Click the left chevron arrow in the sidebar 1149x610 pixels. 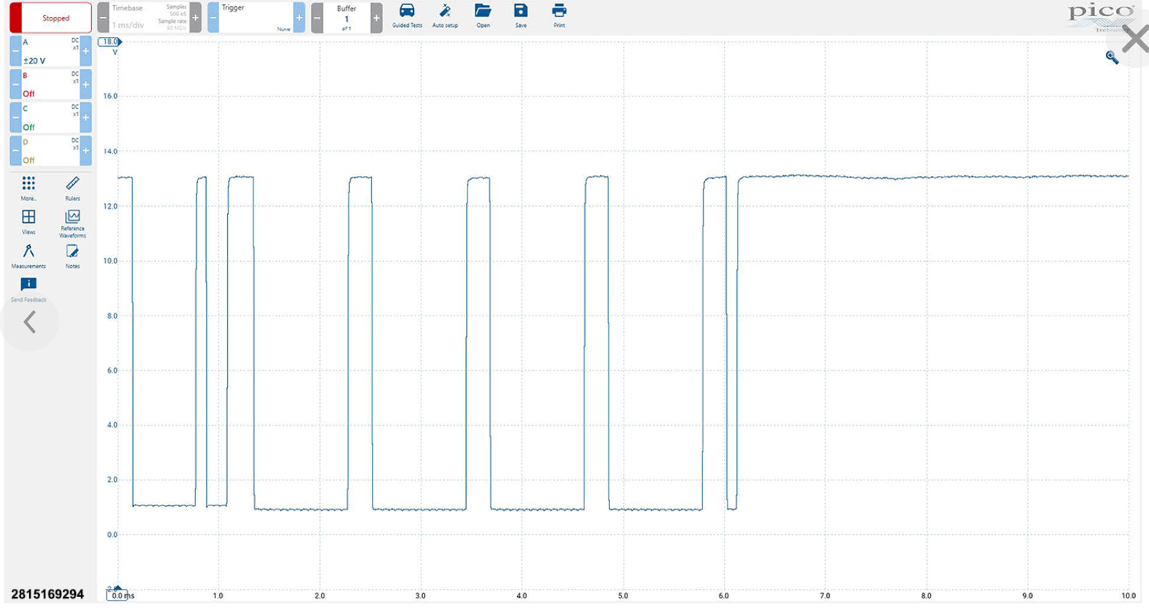(30, 321)
